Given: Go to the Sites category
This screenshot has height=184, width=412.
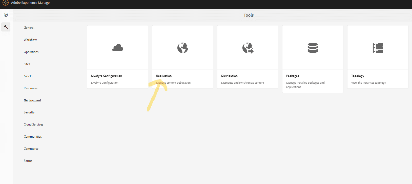Looking at the screenshot, I should click(27, 64).
